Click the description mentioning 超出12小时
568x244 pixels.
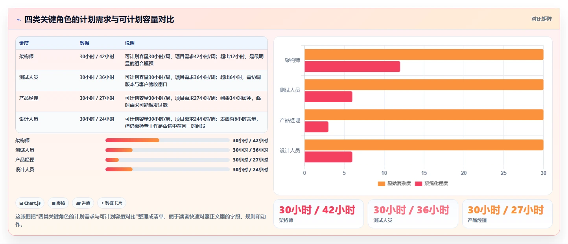pos(194,60)
